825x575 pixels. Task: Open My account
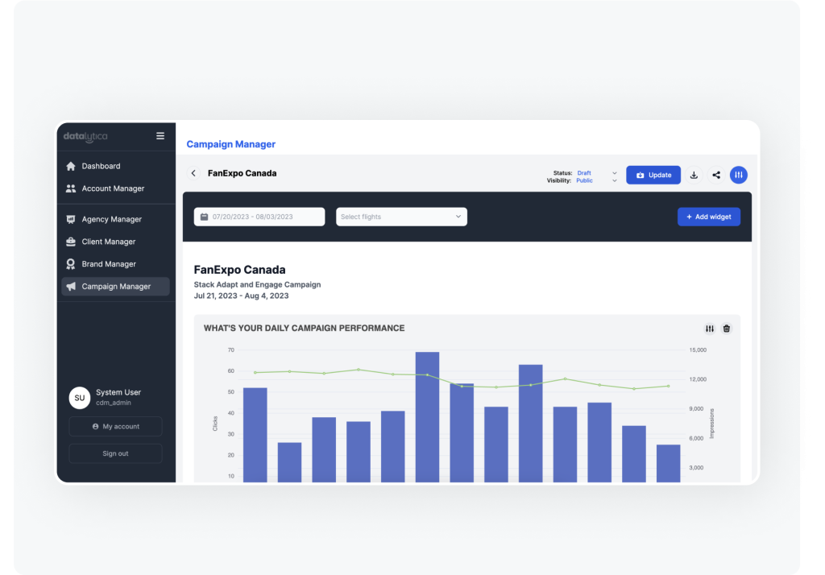(x=115, y=427)
